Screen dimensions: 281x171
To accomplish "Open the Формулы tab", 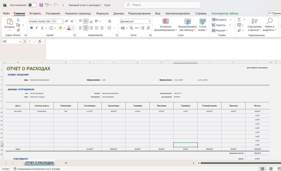I will click(x=102, y=13).
